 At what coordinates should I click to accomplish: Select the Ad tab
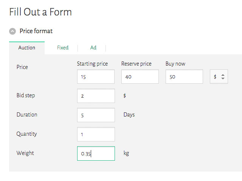tap(93, 48)
